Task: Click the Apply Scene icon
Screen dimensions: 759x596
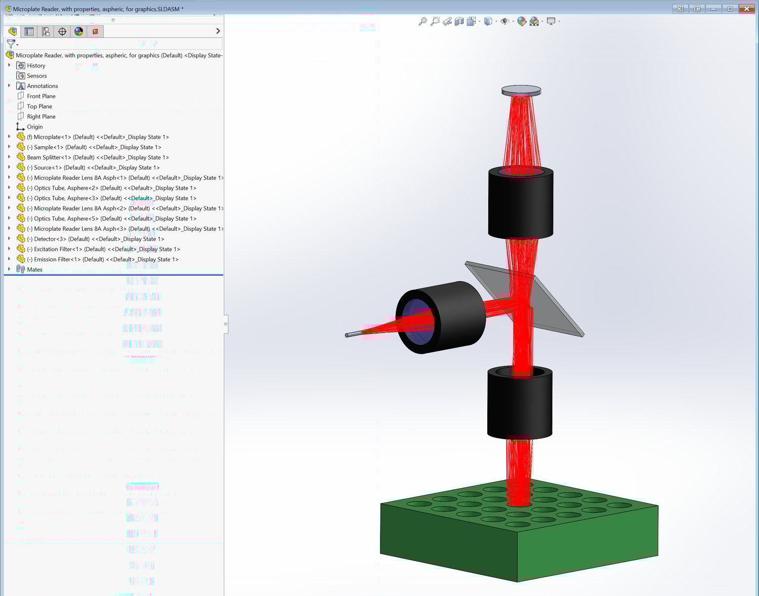Action: click(x=534, y=21)
